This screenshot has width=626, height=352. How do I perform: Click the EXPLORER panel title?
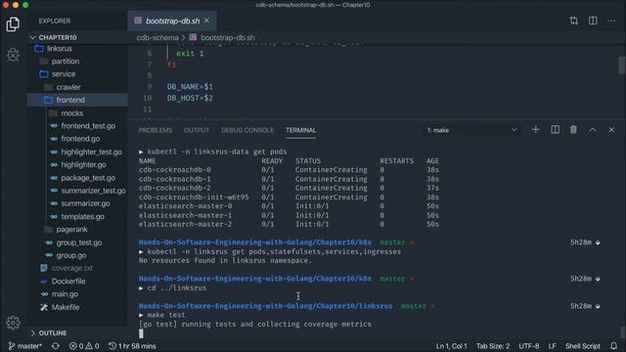[x=55, y=21]
